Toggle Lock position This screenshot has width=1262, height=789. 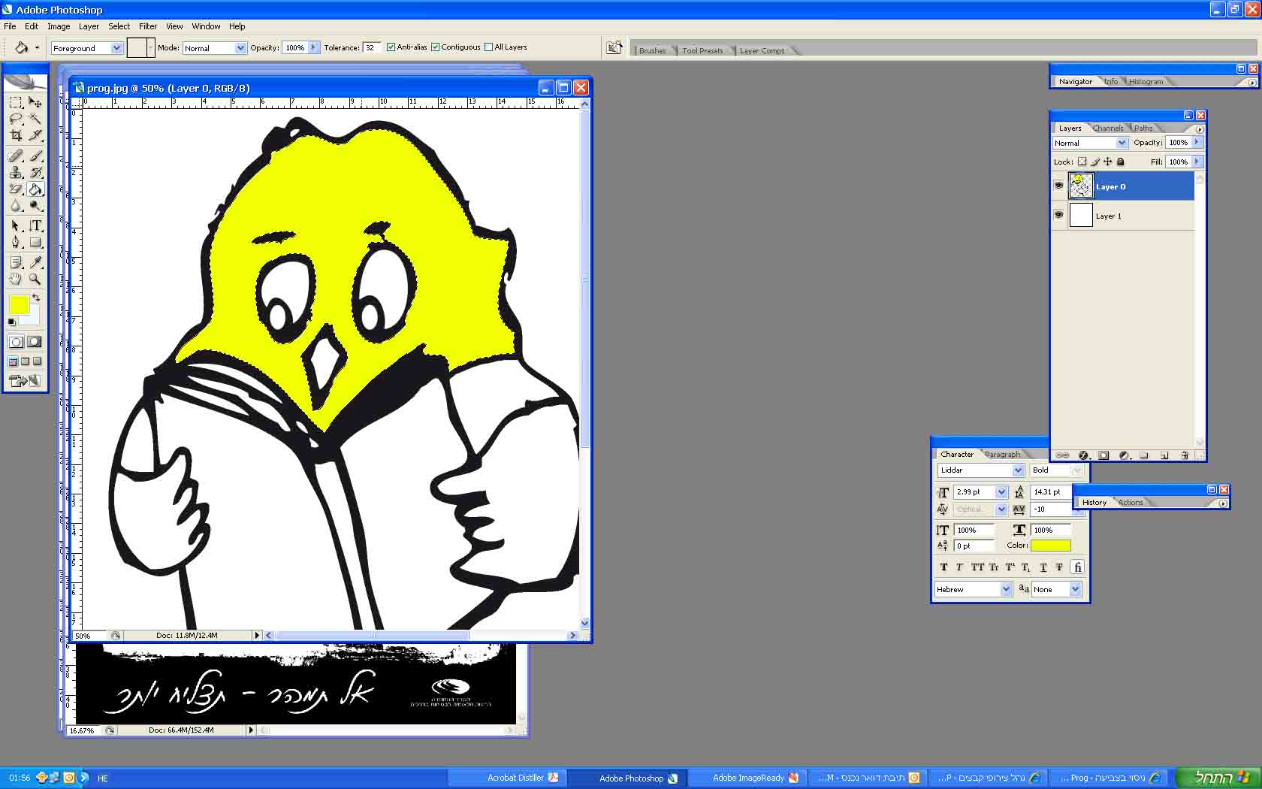click(x=1107, y=162)
